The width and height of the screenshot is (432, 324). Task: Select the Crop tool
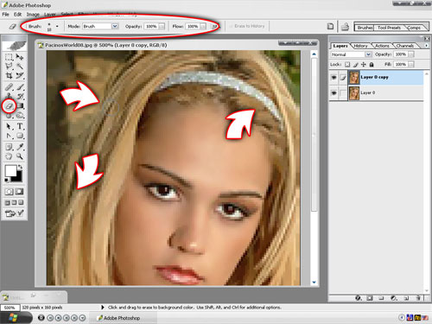[9, 76]
